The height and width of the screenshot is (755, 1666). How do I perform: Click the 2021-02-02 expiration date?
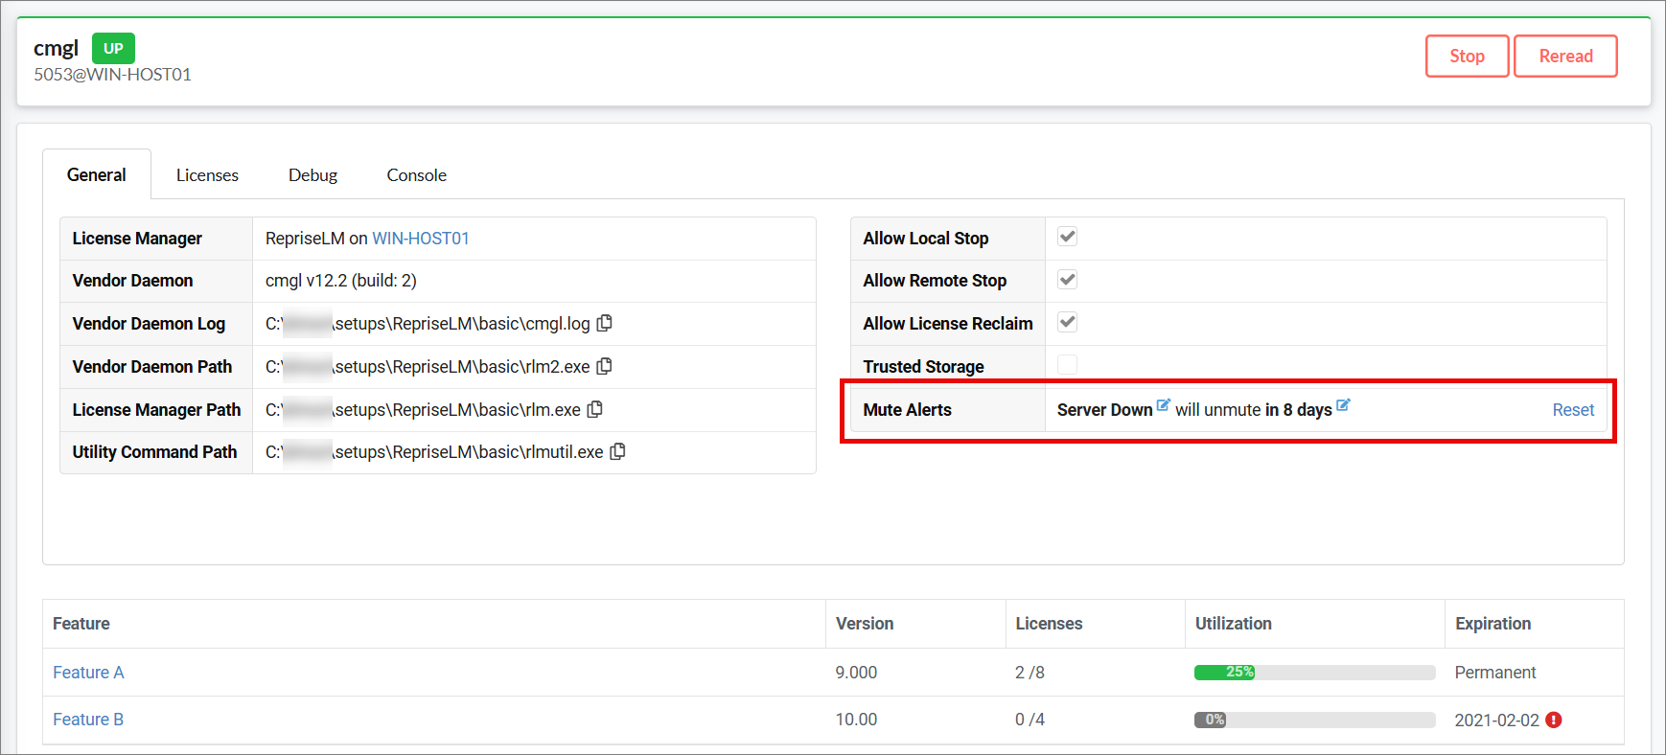coord(1496,721)
